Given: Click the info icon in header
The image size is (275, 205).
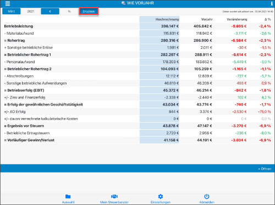Looking at the screenshot, I should tap(272, 3).
